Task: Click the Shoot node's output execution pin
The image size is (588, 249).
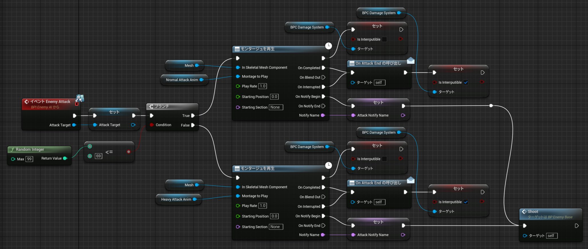Action: coord(577,226)
